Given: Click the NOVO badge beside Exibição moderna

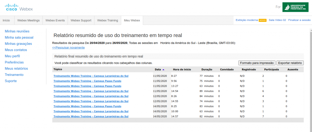Looking at the screenshot, I should [262, 20].
